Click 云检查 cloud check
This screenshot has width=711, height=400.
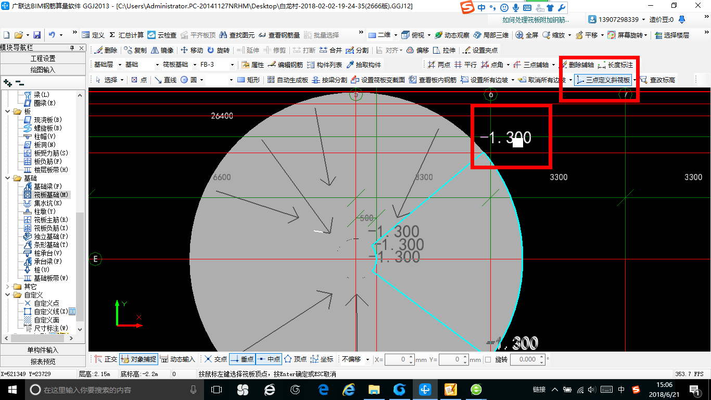click(162, 35)
